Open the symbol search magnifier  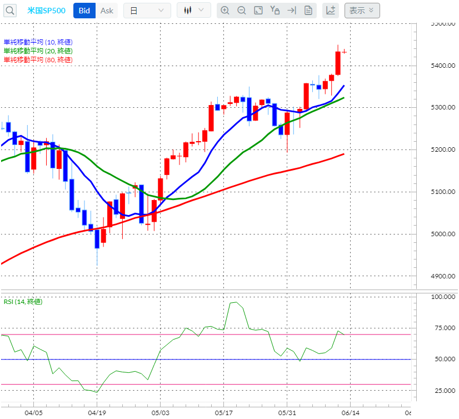9,10
